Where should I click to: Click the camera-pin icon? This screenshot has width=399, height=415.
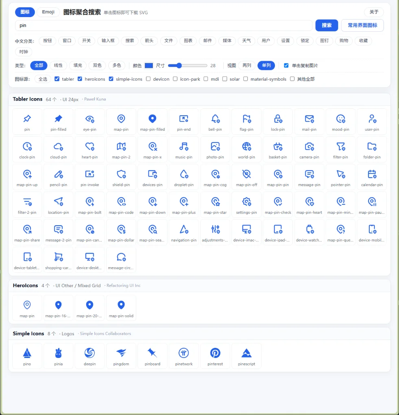coord(309,149)
